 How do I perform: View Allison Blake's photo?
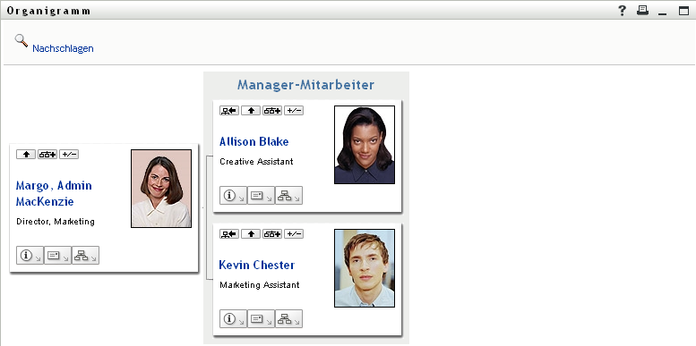pyautogui.click(x=365, y=145)
